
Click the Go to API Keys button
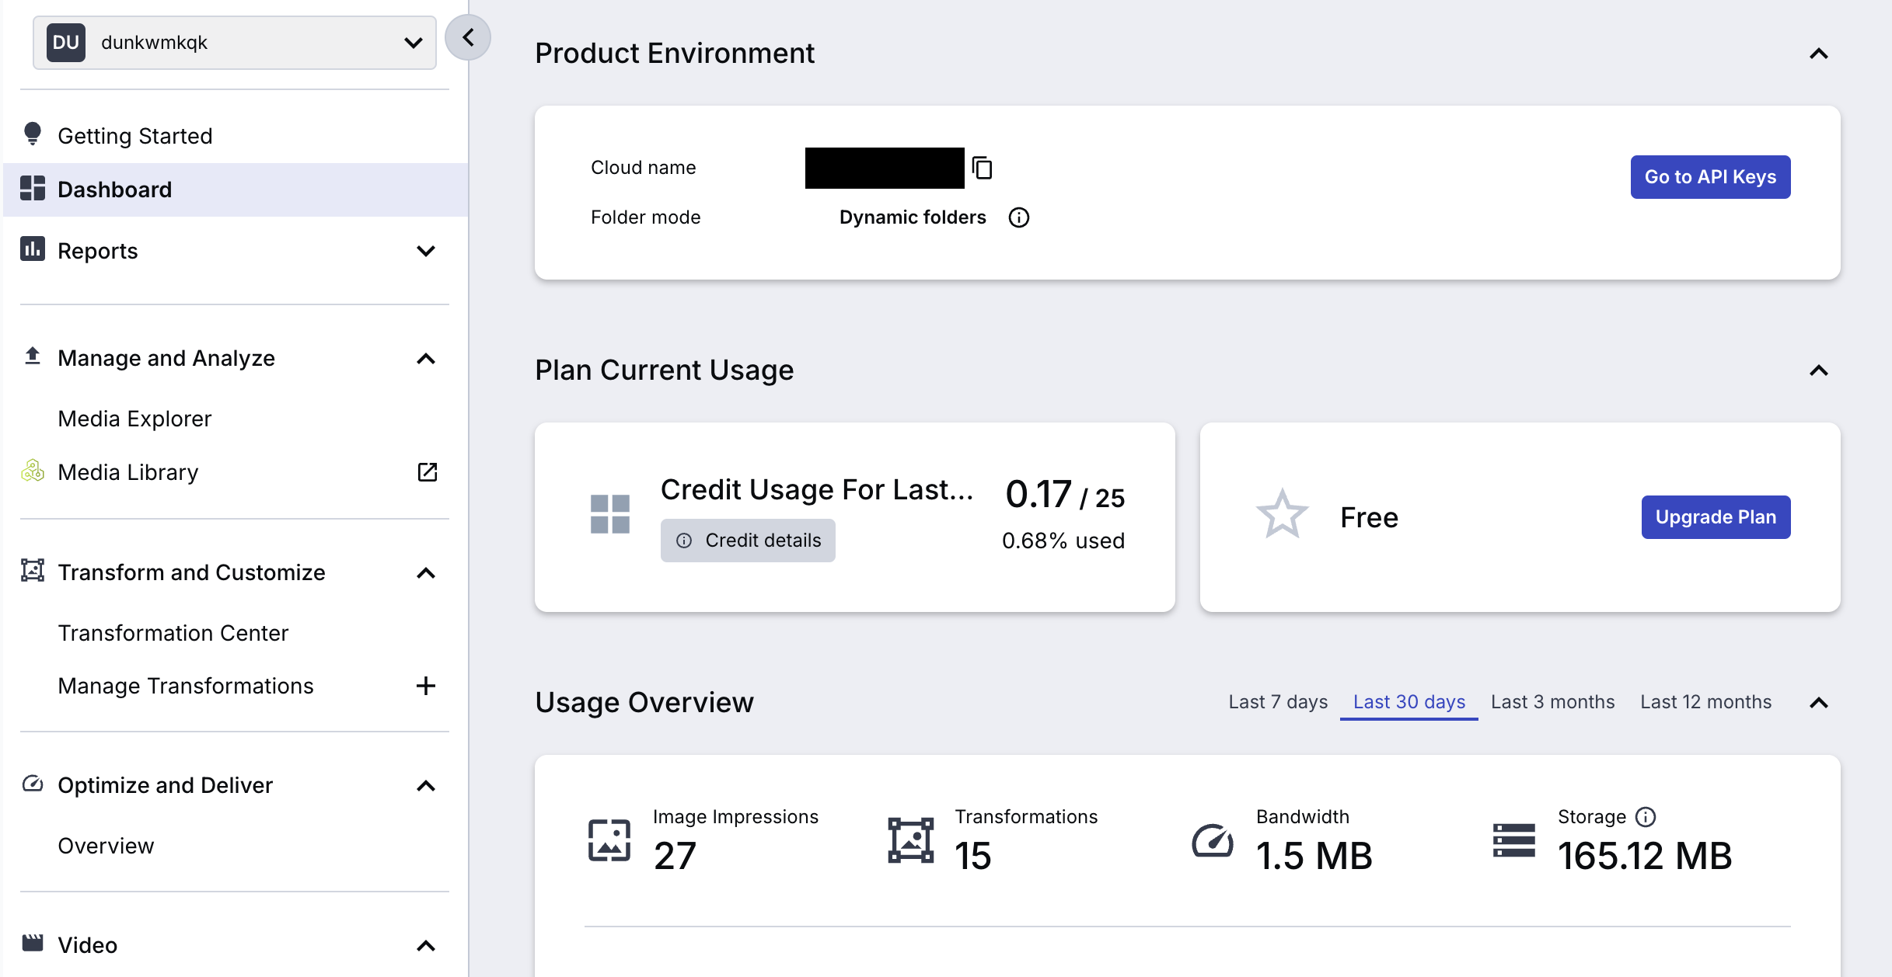1710,177
